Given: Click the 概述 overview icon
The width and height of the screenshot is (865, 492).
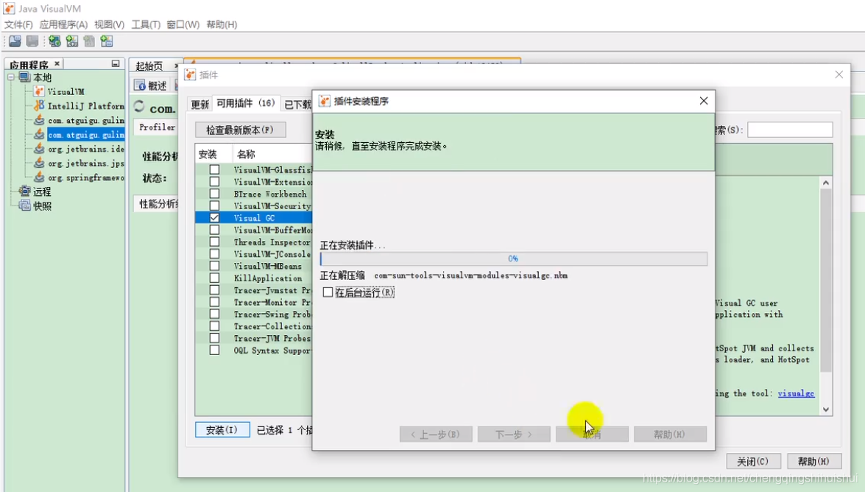Looking at the screenshot, I should click(141, 85).
